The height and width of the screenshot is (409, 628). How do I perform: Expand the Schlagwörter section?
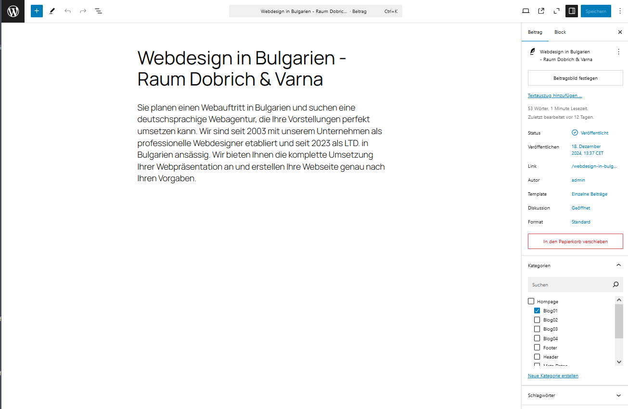pyautogui.click(x=619, y=395)
